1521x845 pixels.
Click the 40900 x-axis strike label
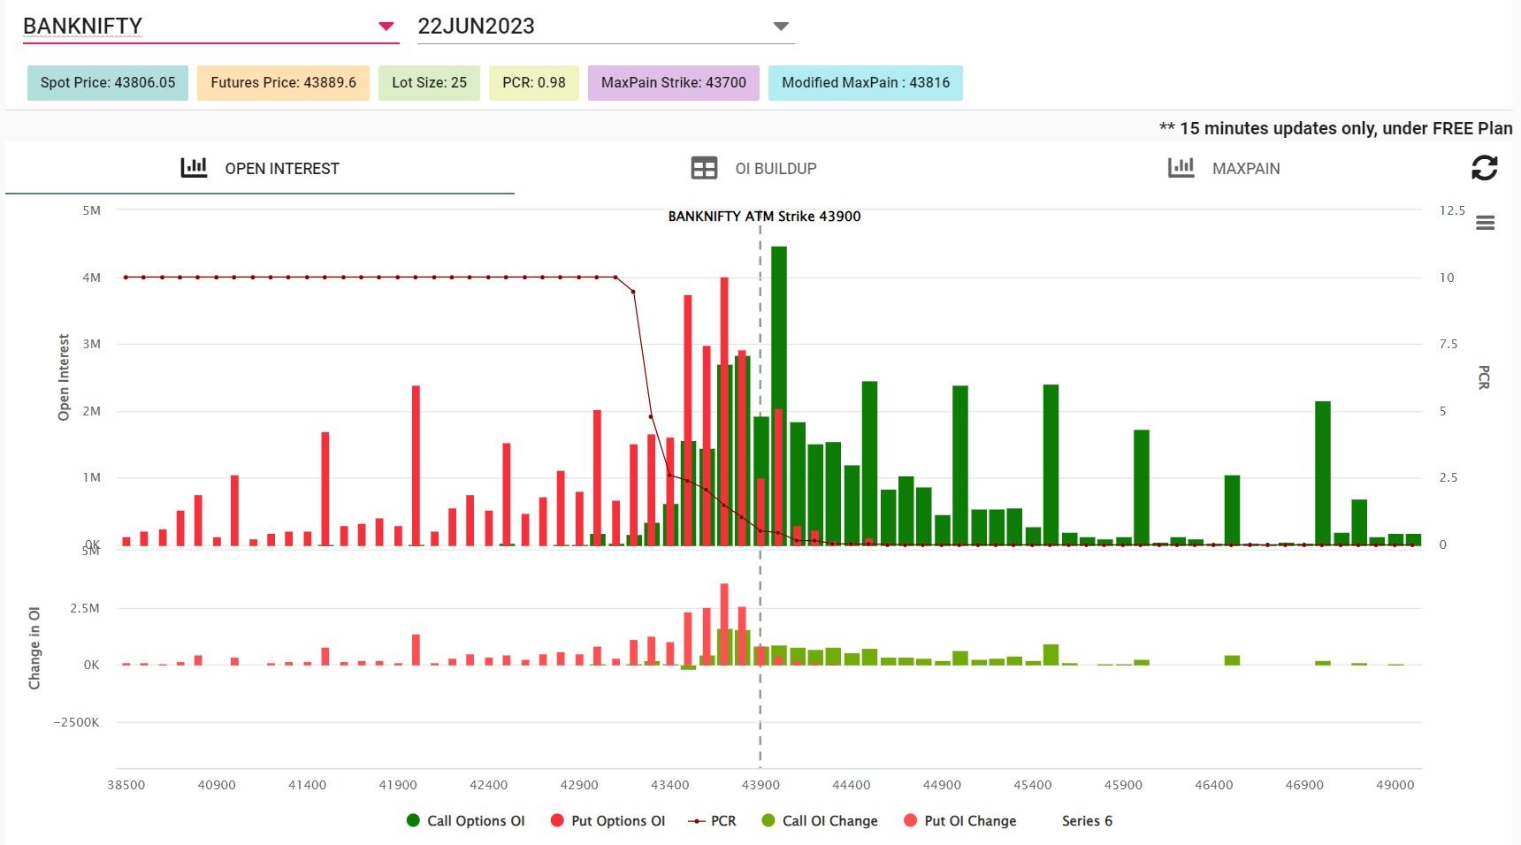(217, 785)
